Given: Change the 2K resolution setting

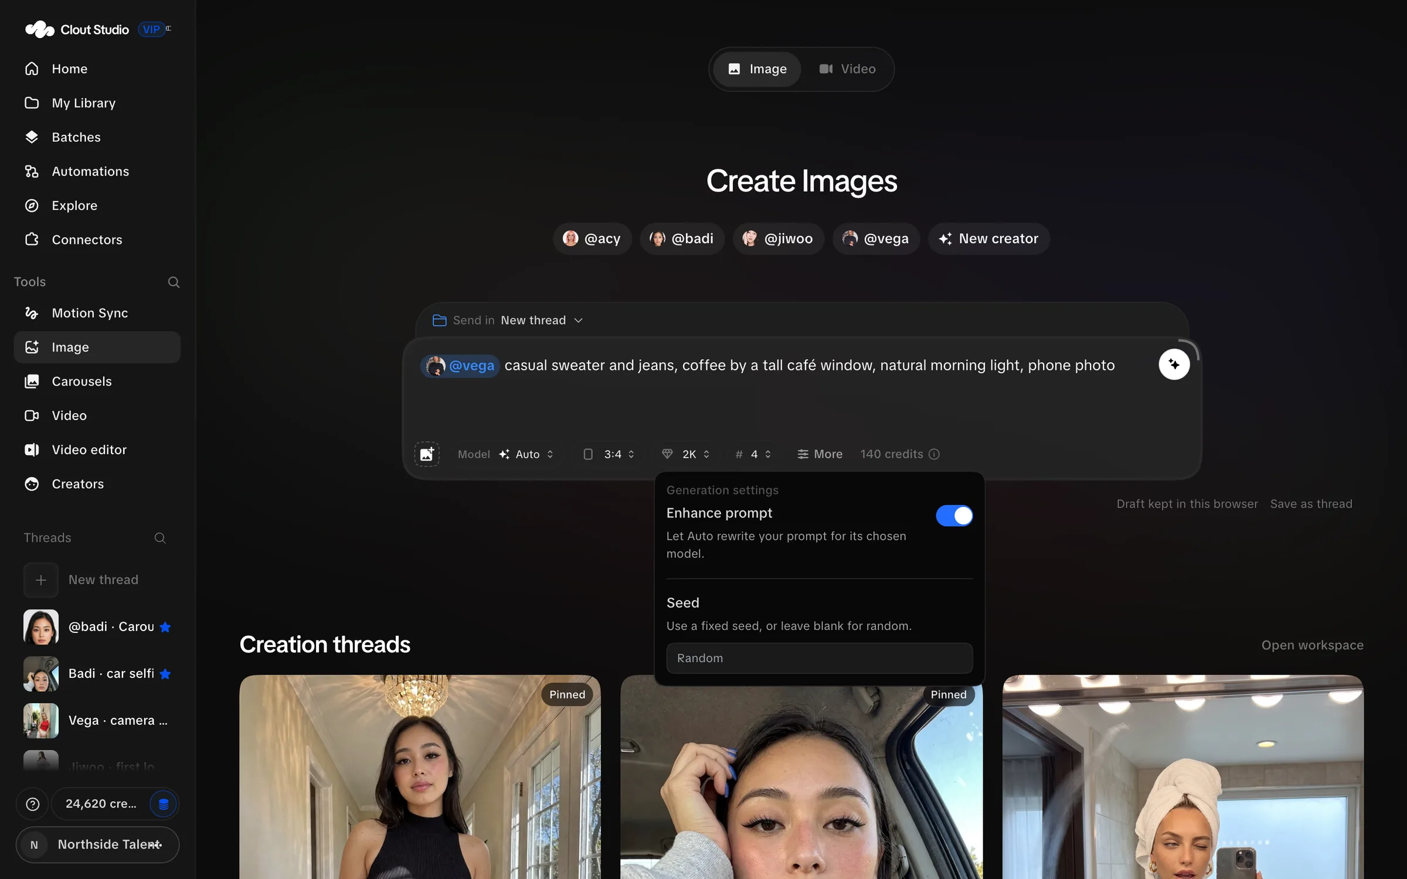Looking at the screenshot, I should [686, 454].
